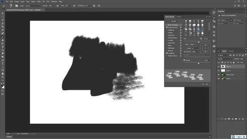Image resolution: width=247 pixels, height=139 pixels.
Task: Toggle the Smoothing checkbox in Brush Settings
Action: (167, 53)
